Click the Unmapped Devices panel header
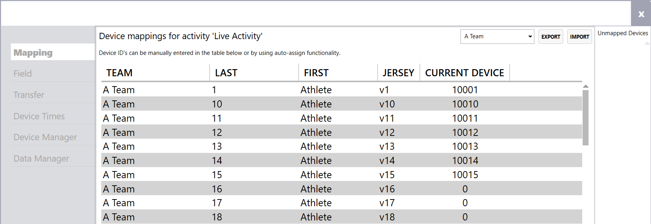The image size is (651, 224). (623, 33)
